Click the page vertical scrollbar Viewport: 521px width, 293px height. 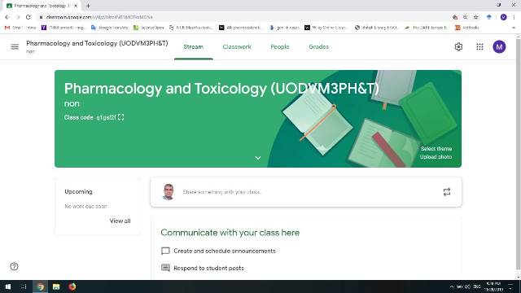tap(518, 153)
